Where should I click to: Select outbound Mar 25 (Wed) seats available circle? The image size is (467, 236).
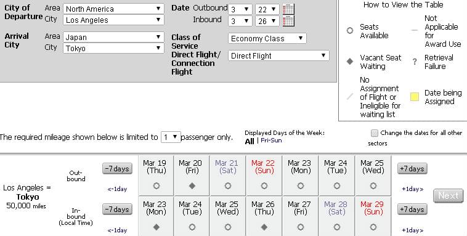pyautogui.click(x=373, y=186)
